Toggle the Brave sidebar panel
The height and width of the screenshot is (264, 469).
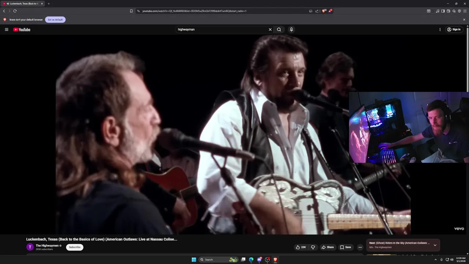(x=443, y=11)
